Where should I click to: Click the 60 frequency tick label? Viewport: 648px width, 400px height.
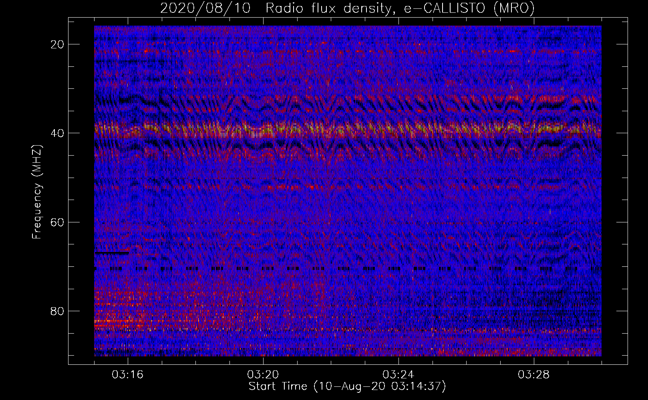point(58,222)
